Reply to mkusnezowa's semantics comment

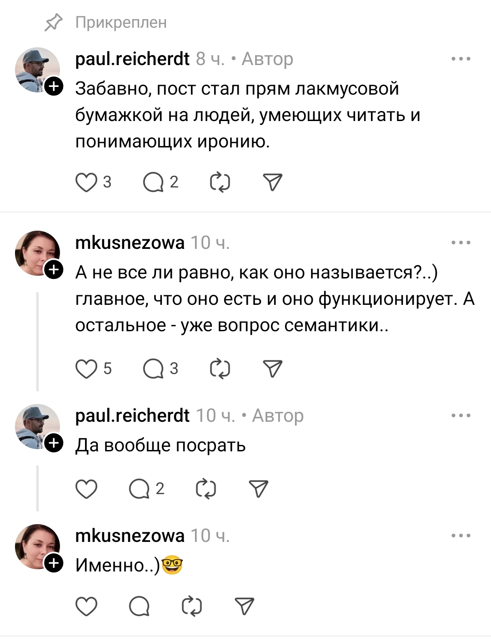(154, 369)
